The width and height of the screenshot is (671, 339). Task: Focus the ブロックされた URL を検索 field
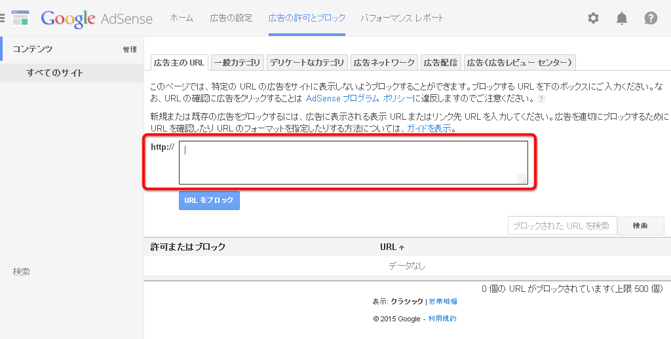(x=562, y=226)
